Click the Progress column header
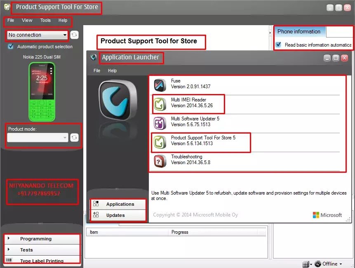The height and width of the screenshot is (268, 355). (213, 232)
